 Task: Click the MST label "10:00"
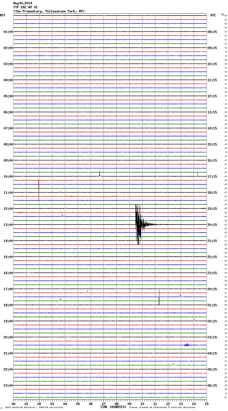[x=8, y=177]
